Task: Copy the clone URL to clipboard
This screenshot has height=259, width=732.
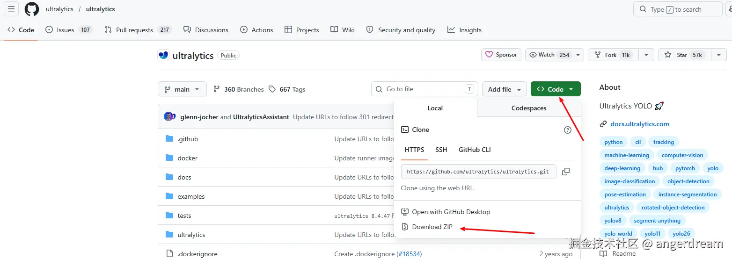Action: (x=566, y=172)
